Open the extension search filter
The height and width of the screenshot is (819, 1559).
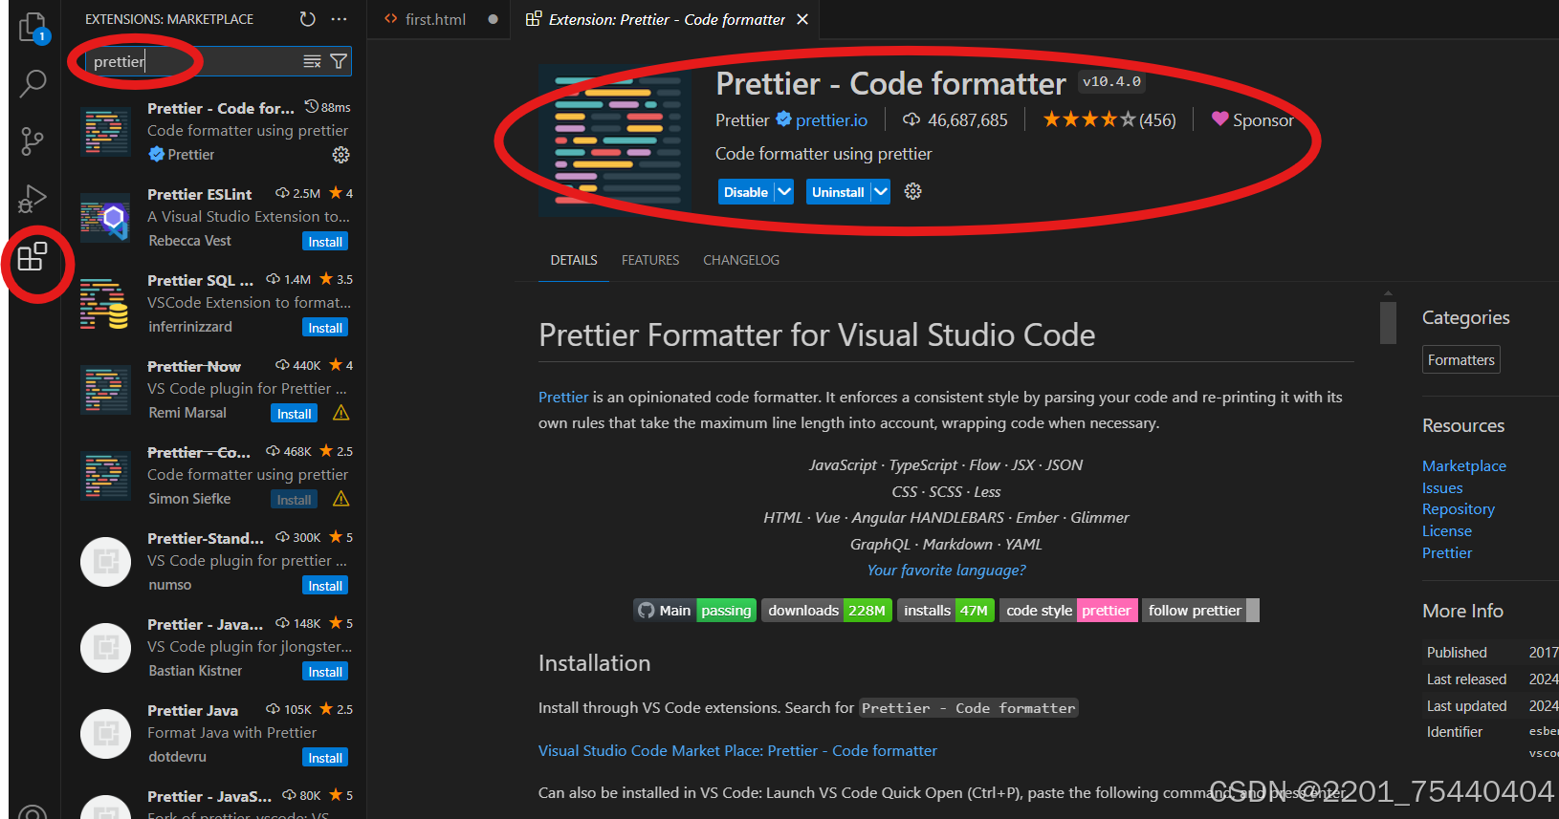coord(339,61)
